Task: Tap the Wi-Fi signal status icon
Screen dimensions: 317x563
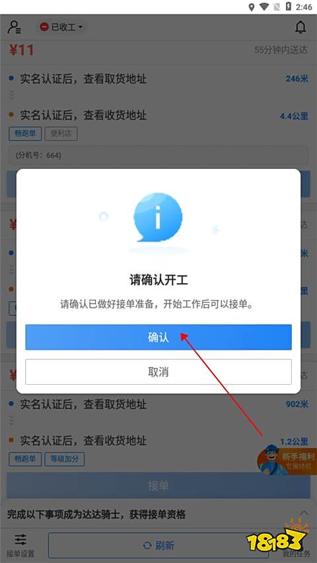Action: click(x=265, y=7)
